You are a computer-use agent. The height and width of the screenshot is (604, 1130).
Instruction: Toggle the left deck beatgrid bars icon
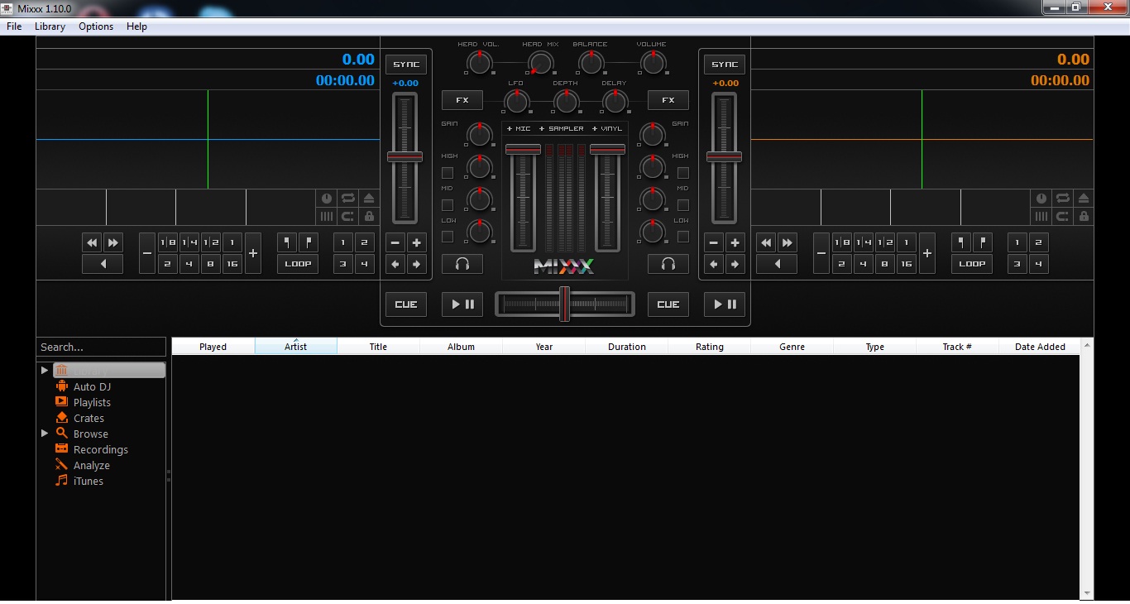pyautogui.click(x=327, y=216)
